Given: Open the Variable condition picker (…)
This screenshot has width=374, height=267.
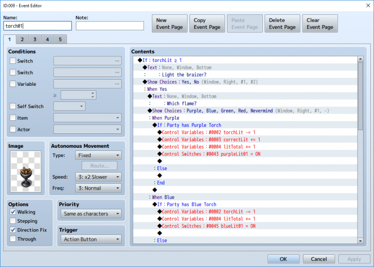Looking at the screenshot, I should (117, 84).
